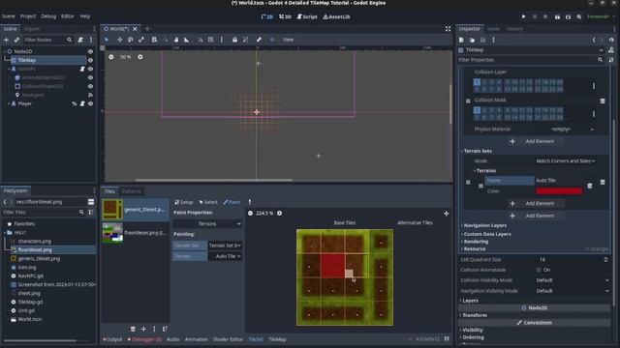Delete the selected atlas source trash icon
This screenshot has width=620, height=348.
(133, 329)
